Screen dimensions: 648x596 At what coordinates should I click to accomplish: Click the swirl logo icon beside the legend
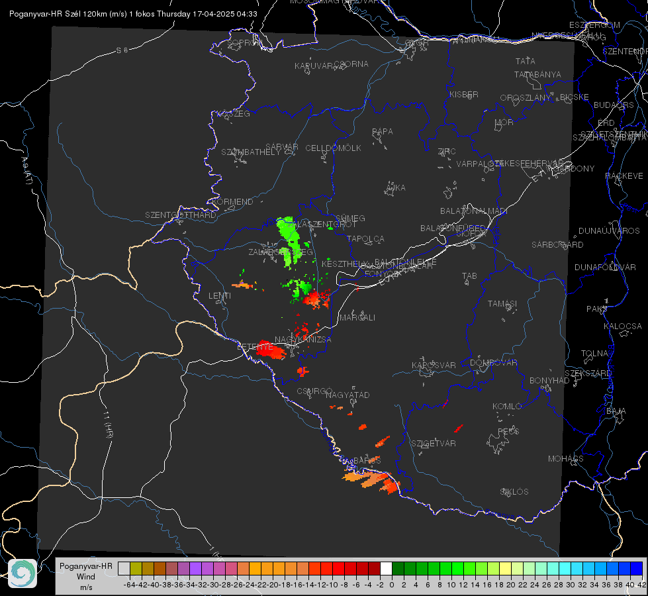(x=23, y=573)
